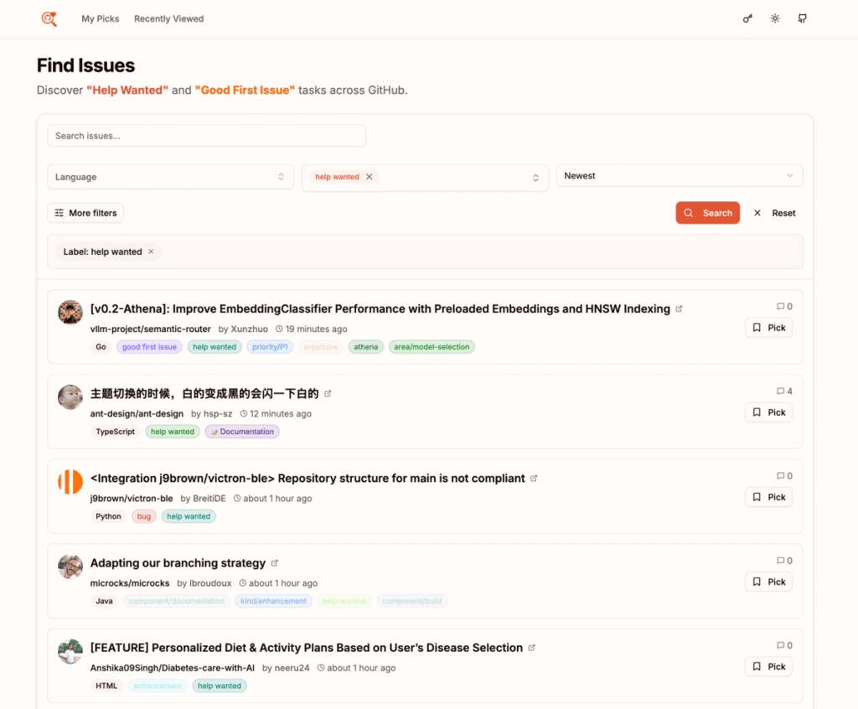Viewport: 858px width, 709px height.
Task: Focus the Search issues input field
Action: (206, 136)
